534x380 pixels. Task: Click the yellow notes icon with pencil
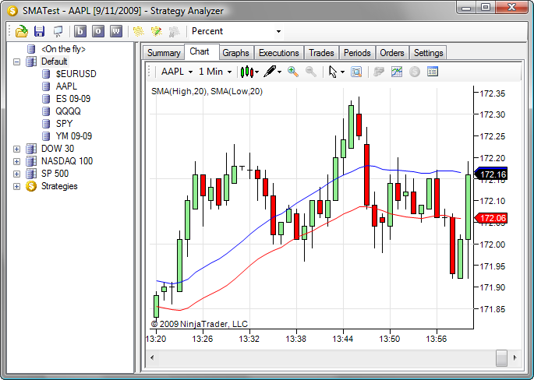pos(157,31)
